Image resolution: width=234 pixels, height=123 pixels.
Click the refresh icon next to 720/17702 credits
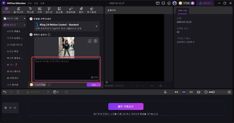tap(49, 85)
